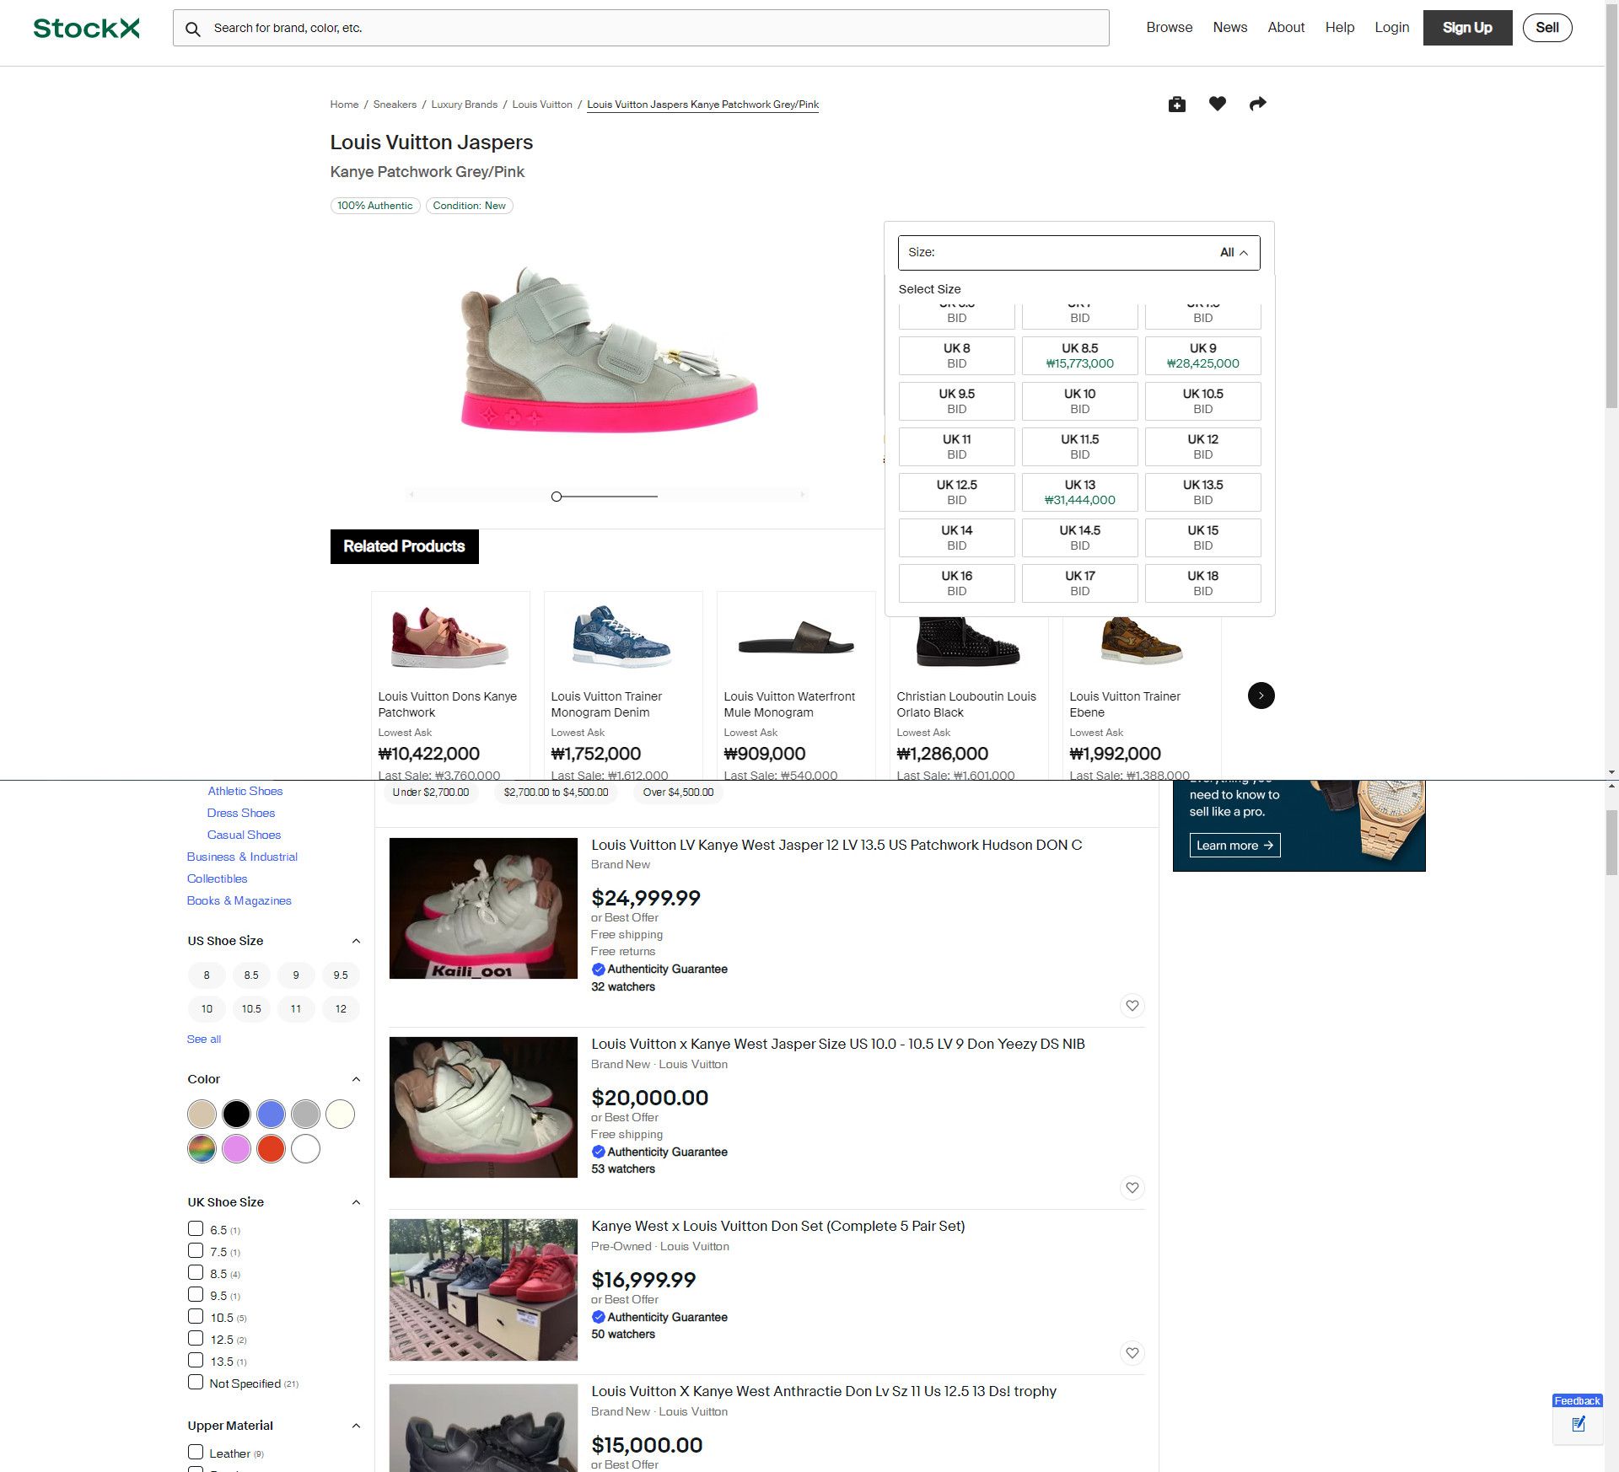The width and height of the screenshot is (1619, 1472).
Task: Select size UK 8.5 ₩15,773,000
Action: [x=1080, y=356]
